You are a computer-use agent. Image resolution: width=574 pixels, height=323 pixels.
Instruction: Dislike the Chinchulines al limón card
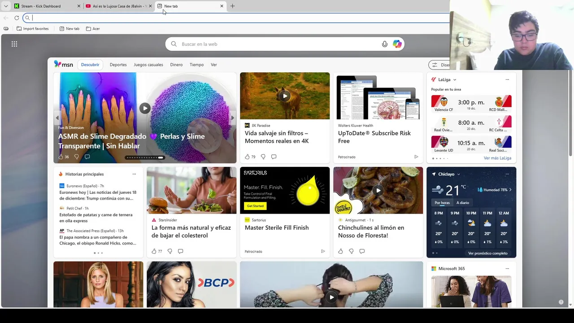coord(351,251)
